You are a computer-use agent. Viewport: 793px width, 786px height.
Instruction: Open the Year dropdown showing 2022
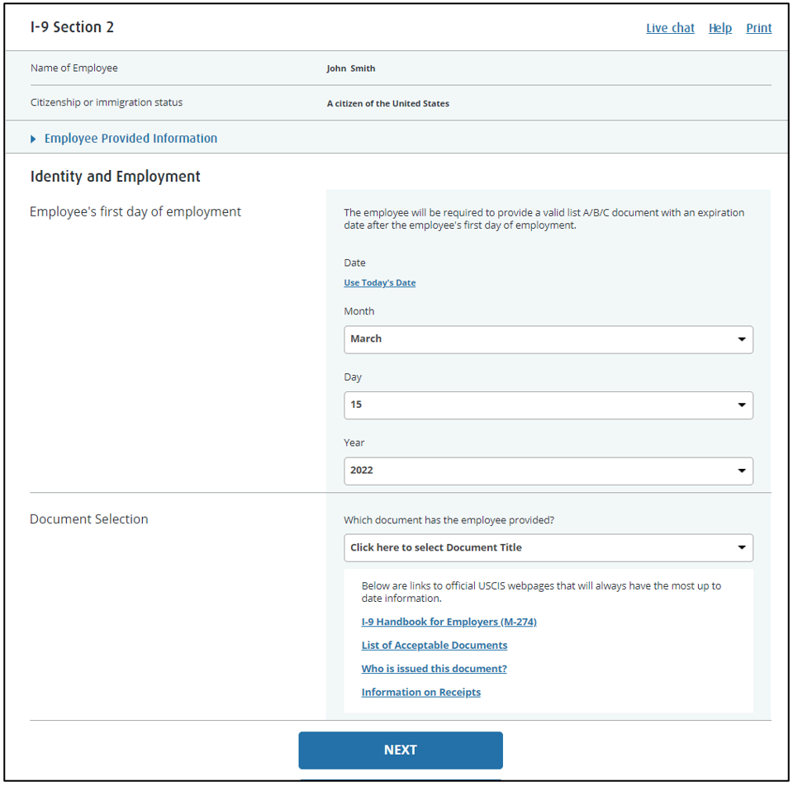548,471
